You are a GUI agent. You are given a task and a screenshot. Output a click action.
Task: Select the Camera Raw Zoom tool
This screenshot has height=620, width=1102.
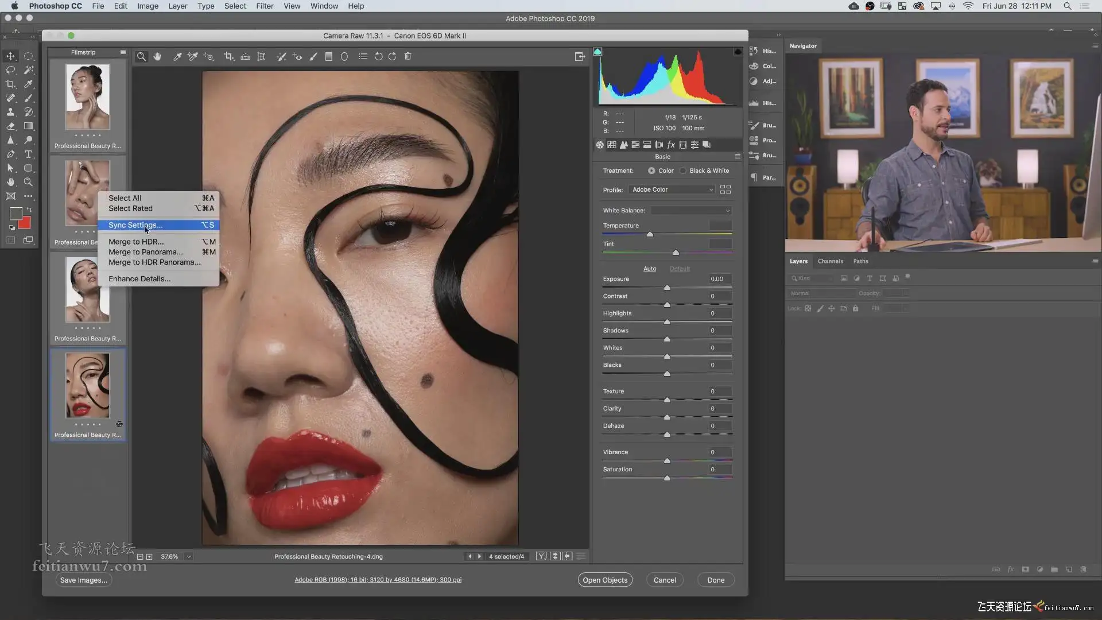tap(141, 56)
